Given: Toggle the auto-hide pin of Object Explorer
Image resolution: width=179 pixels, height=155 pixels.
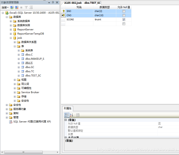Looking at the screenshot, I should [53, 2].
